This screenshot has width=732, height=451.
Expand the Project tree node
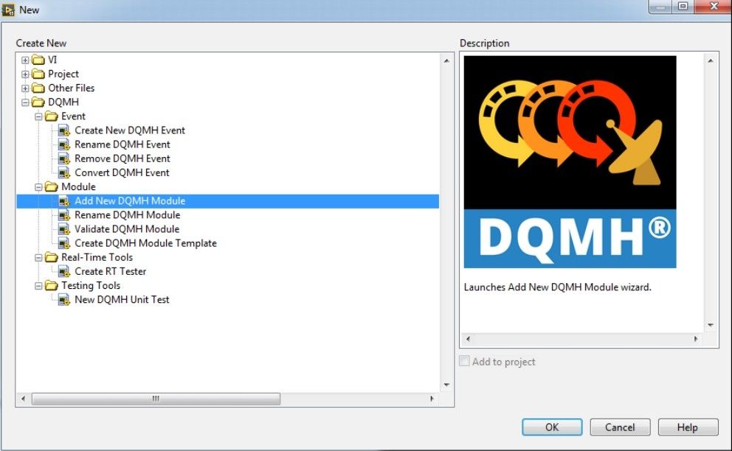click(x=25, y=74)
